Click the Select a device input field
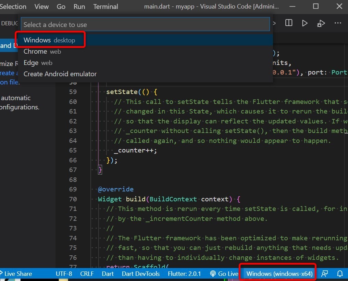Screen dimensions: 348x281 click(145, 24)
